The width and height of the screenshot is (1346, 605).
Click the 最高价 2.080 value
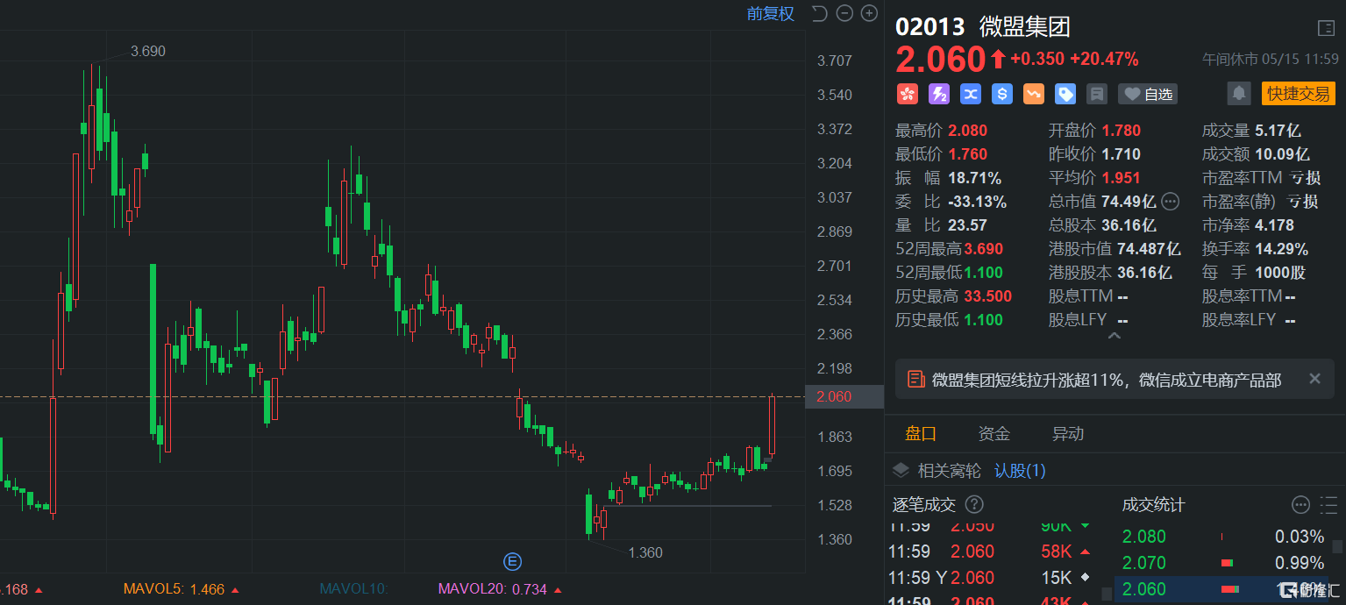point(967,131)
